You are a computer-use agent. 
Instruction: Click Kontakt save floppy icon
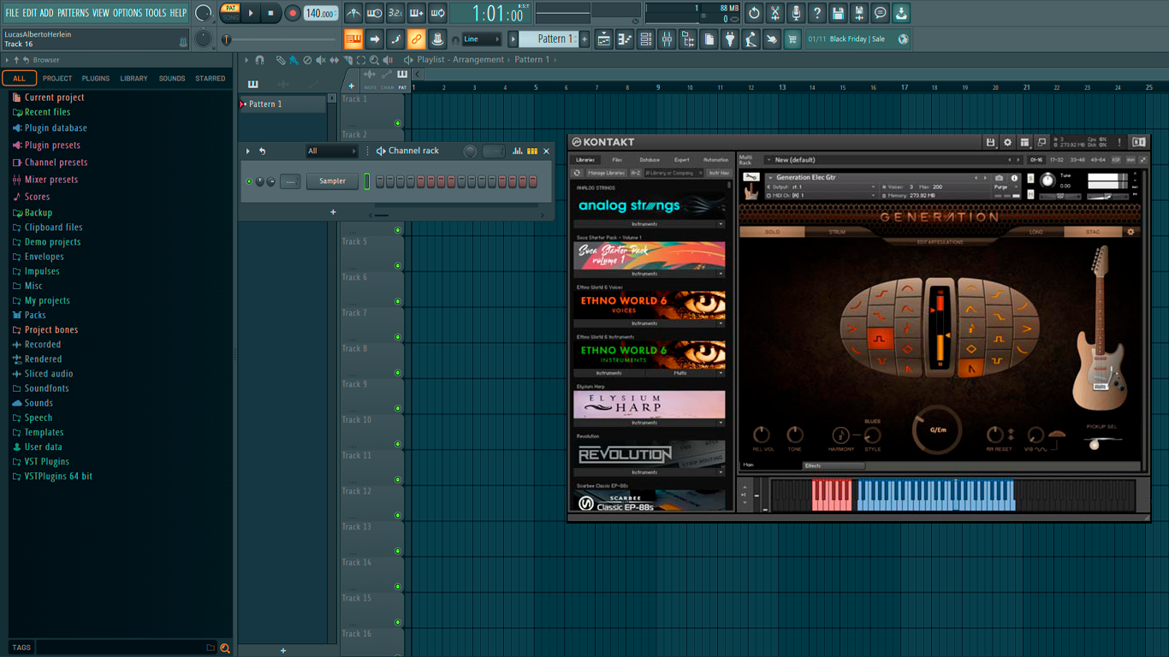click(990, 142)
